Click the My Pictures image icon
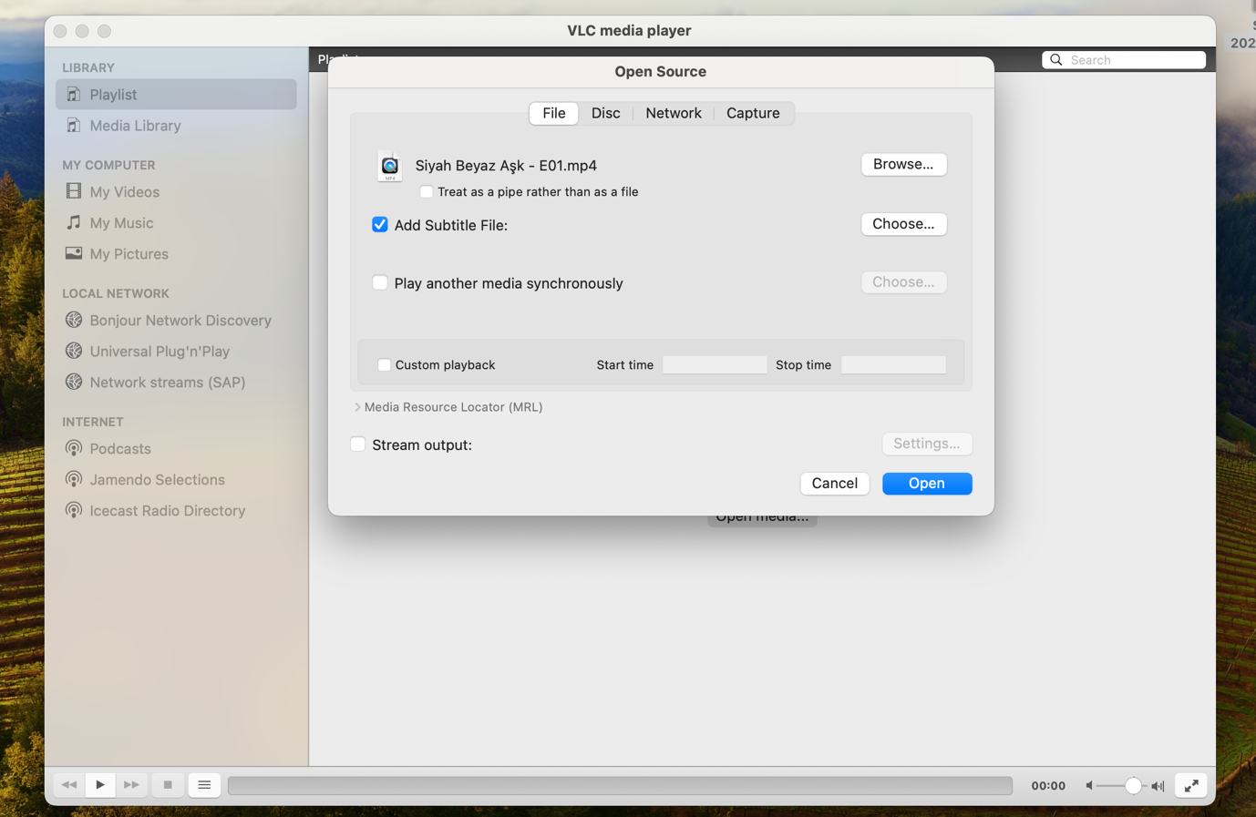The width and height of the screenshot is (1256, 817). [74, 253]
